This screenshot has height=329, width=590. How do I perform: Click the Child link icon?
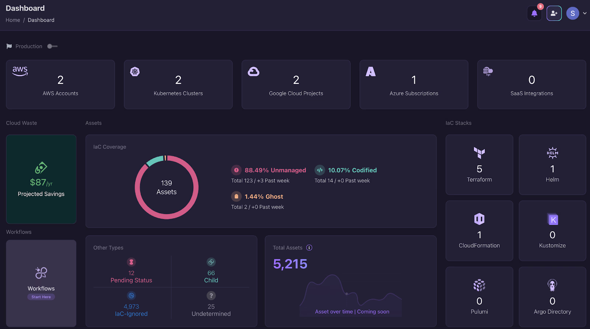click(211, 262)
